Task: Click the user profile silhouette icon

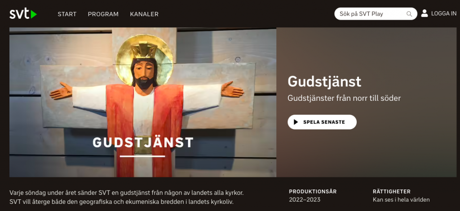Action: (x=425, y=13)
